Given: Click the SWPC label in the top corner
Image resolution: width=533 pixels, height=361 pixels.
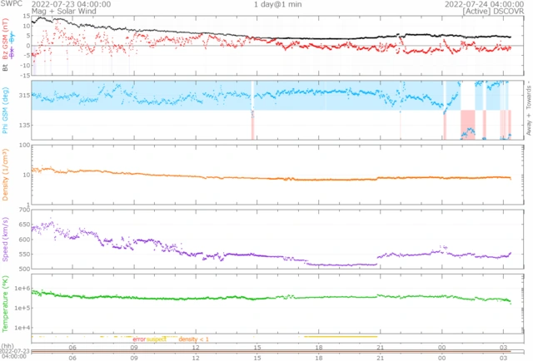Looking at the screenshot, I should pos(11,3).
